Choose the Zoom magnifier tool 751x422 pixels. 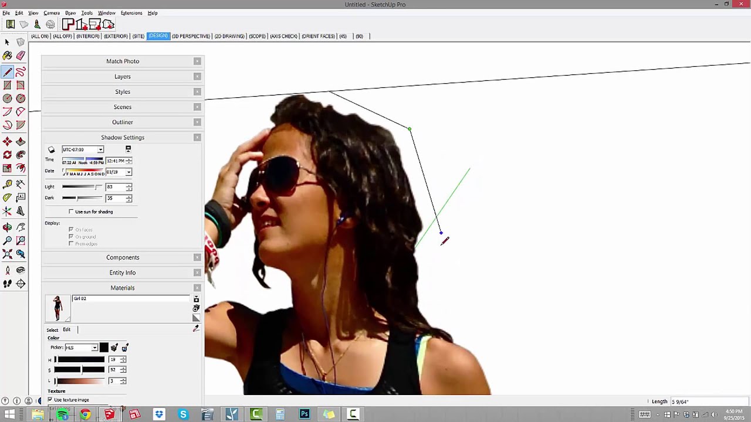[7, 240]
